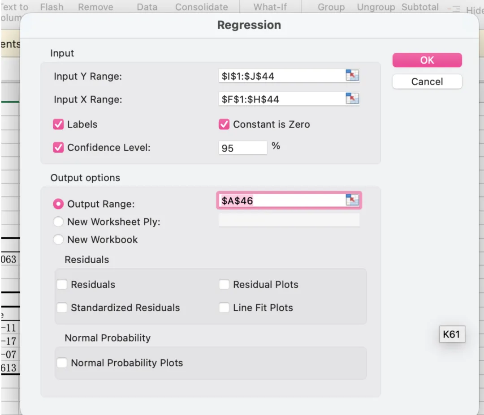Image resolution: width=484 pixels, height=415 pixels.
Task: Enable the Residuals checkbox
Action: [x=62, y=285]
